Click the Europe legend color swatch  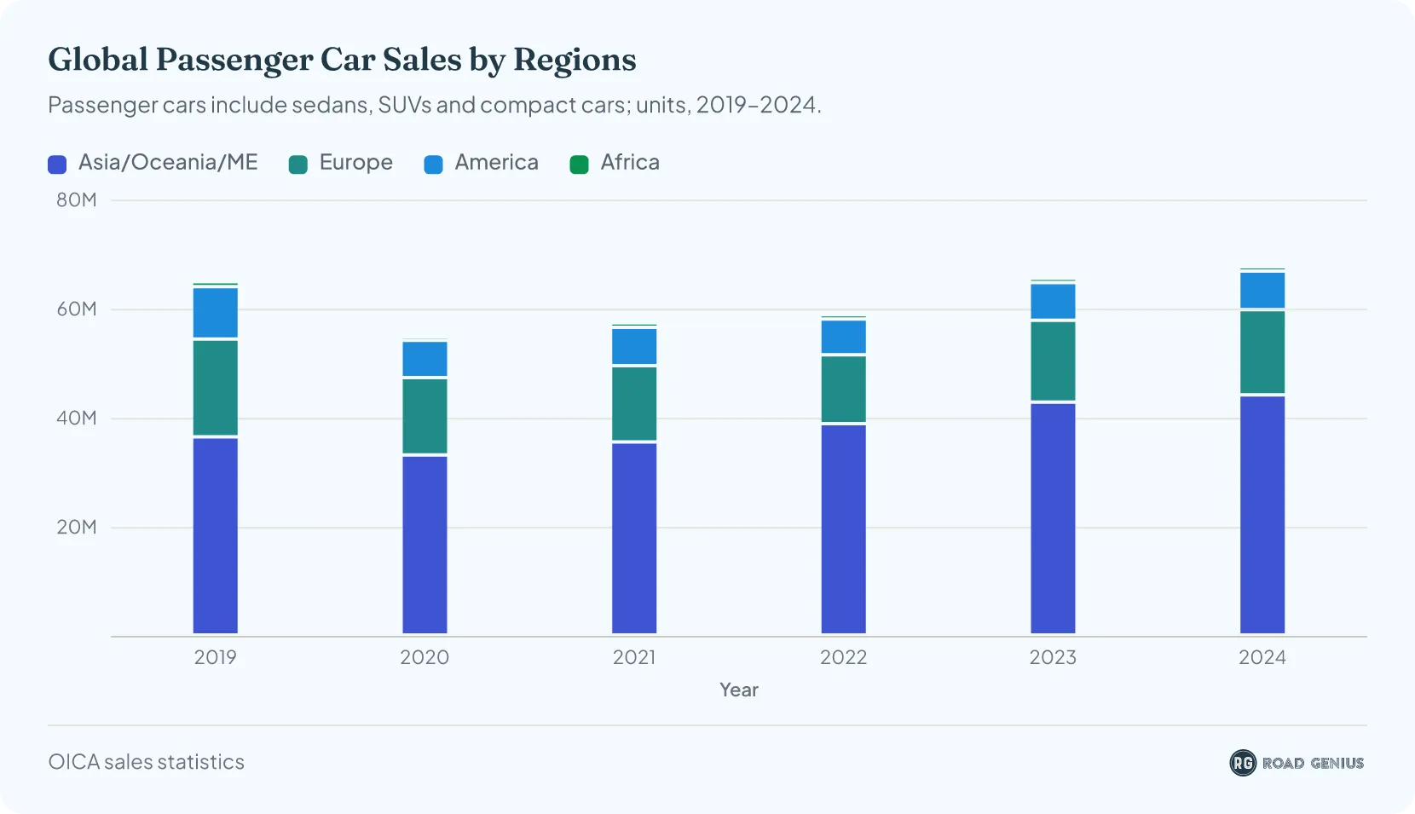pyautogui.click(x=298, y=165)
